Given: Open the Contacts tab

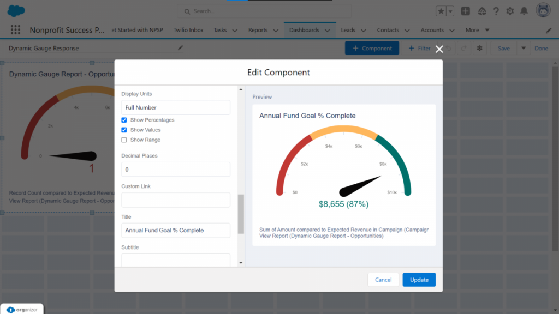Looking at the screenshot, I should (x=388, y=30).
